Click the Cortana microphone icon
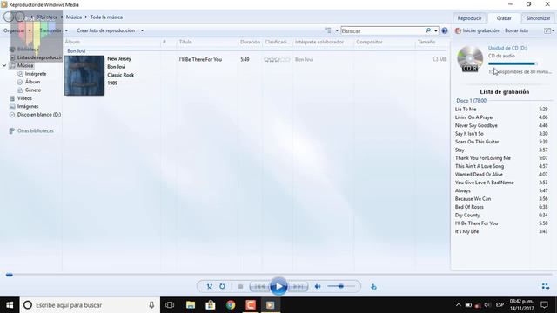Screen dimensions: 557x313 151,305
